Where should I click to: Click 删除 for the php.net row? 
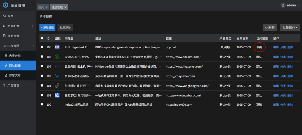290,47
